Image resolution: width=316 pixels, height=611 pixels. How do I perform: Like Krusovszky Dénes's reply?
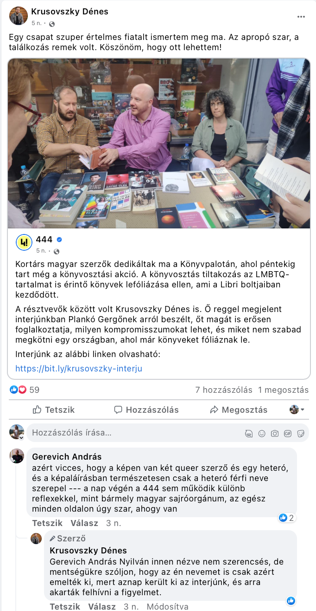[65, 607]
